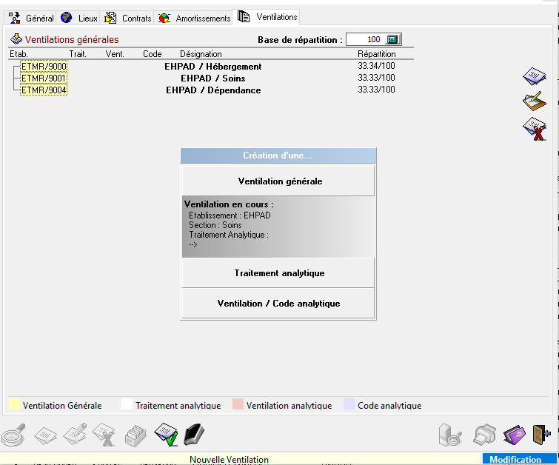Screen dimensions: 559x465
Task: Open the calculator next to Base de répartition
Action: coord(393,39)
